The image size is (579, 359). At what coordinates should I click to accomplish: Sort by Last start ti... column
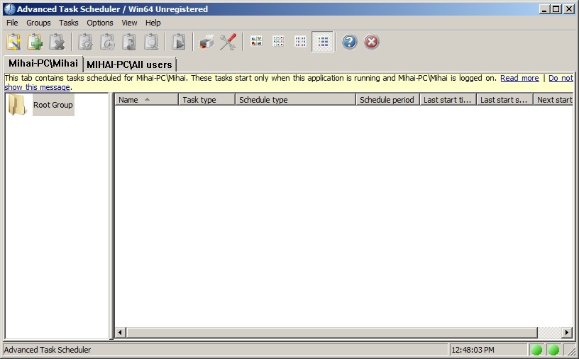point(448,100)
